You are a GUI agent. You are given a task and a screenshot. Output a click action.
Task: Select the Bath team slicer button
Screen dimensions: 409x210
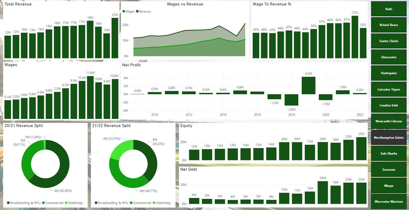point(389,9)
